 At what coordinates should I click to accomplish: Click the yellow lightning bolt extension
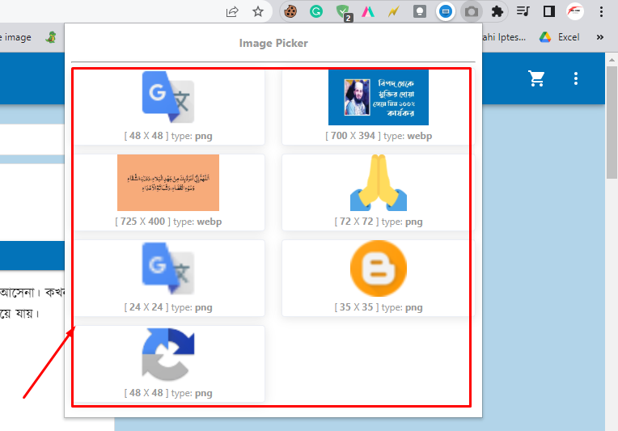tap(393, 11)
